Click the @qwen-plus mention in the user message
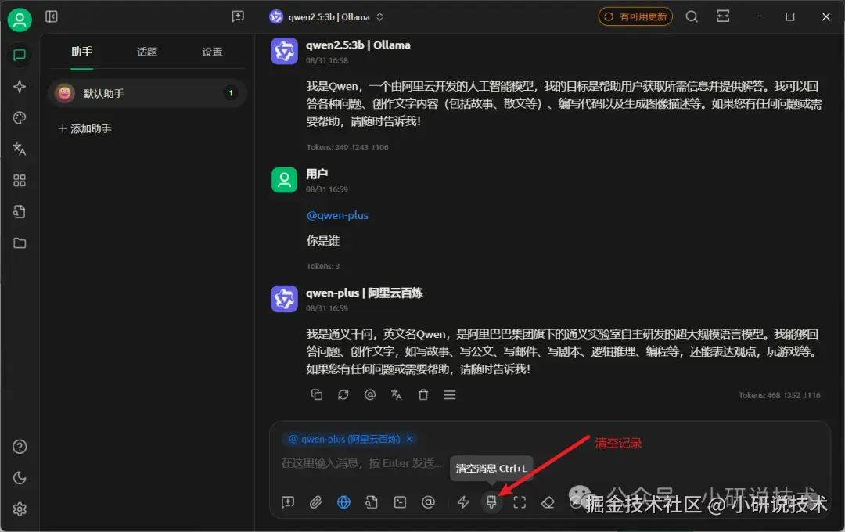This screenshot has height=532, width=845. [x=337, y=215]
